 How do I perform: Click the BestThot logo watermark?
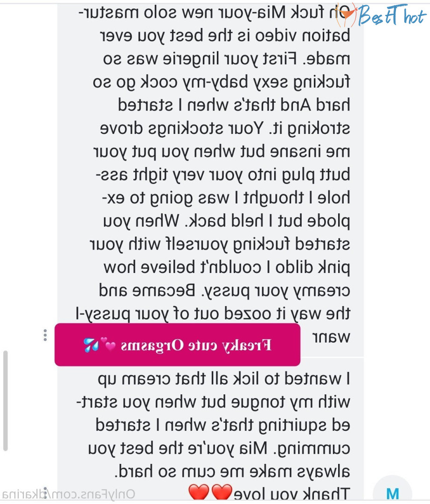pos(381,15)
